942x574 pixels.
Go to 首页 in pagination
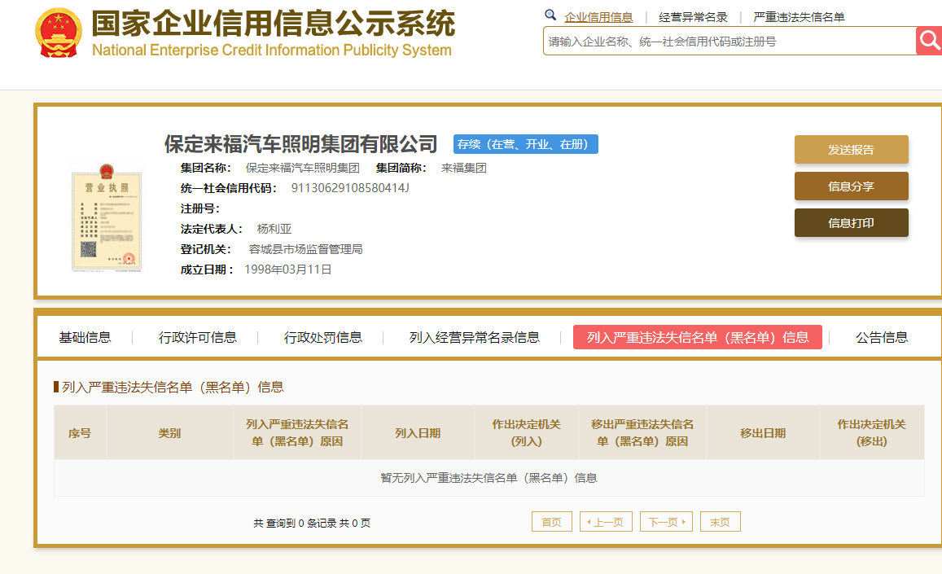click(551, 522)
